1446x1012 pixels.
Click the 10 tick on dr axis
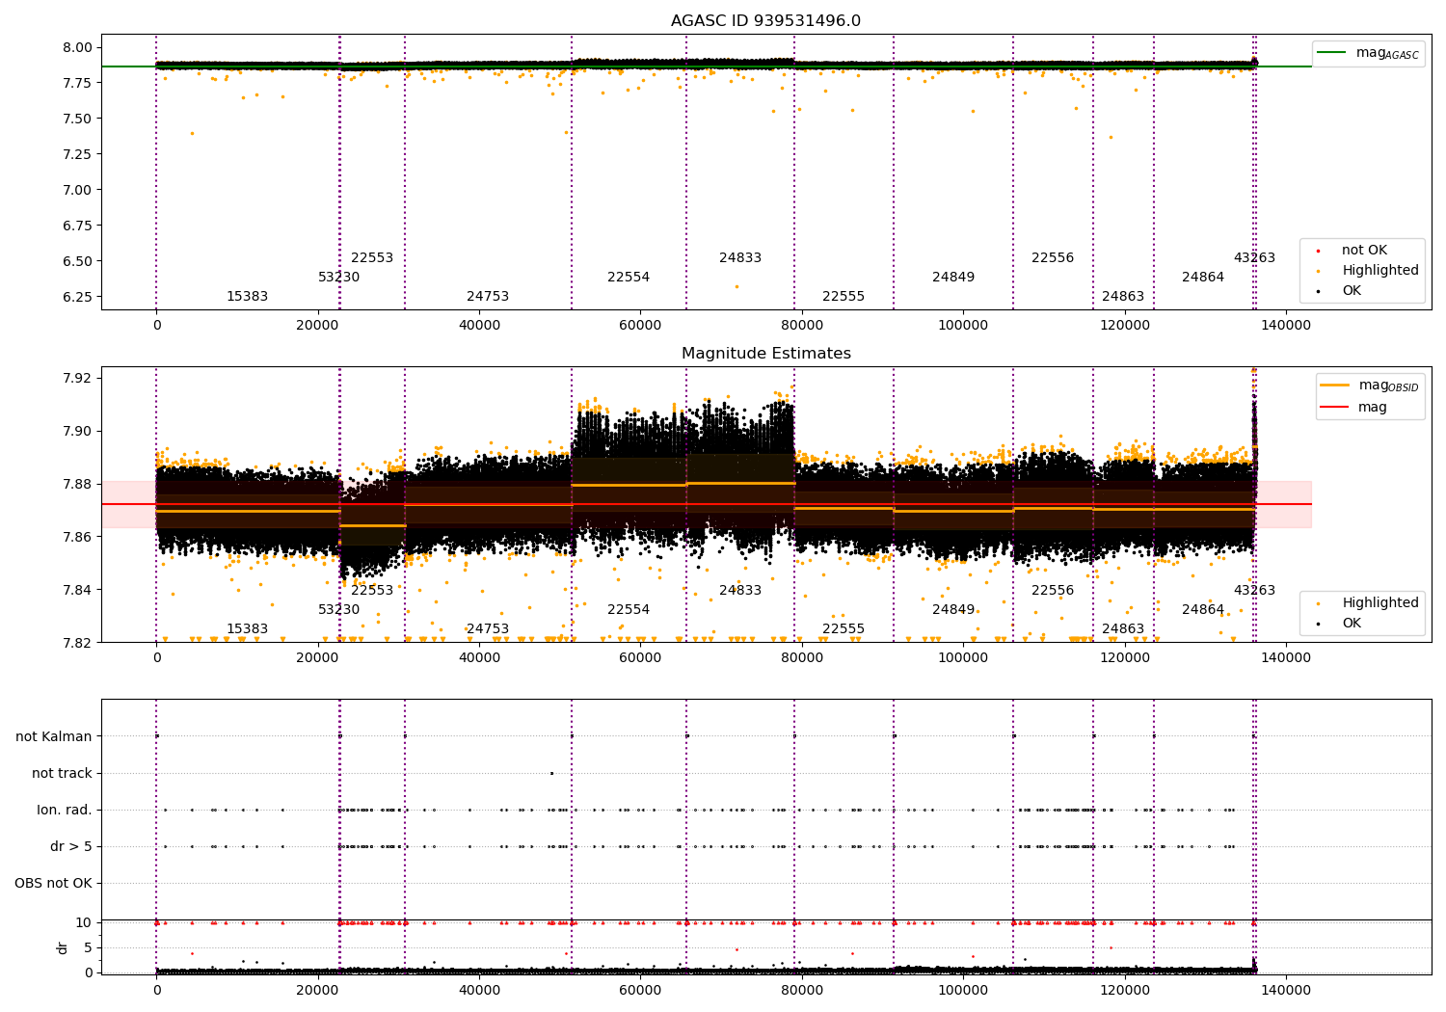click(84, 922)
